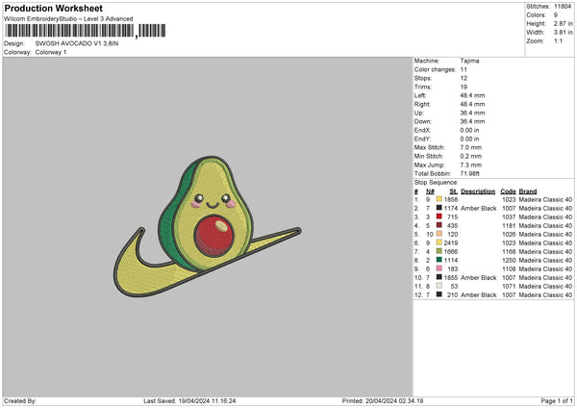The height and width of the screenshot is (408, 577).
Task: Click the trims value '19'
Action: coord(464,87)
